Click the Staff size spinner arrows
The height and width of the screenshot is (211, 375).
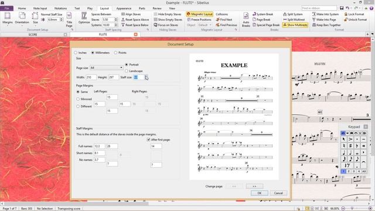146,77
